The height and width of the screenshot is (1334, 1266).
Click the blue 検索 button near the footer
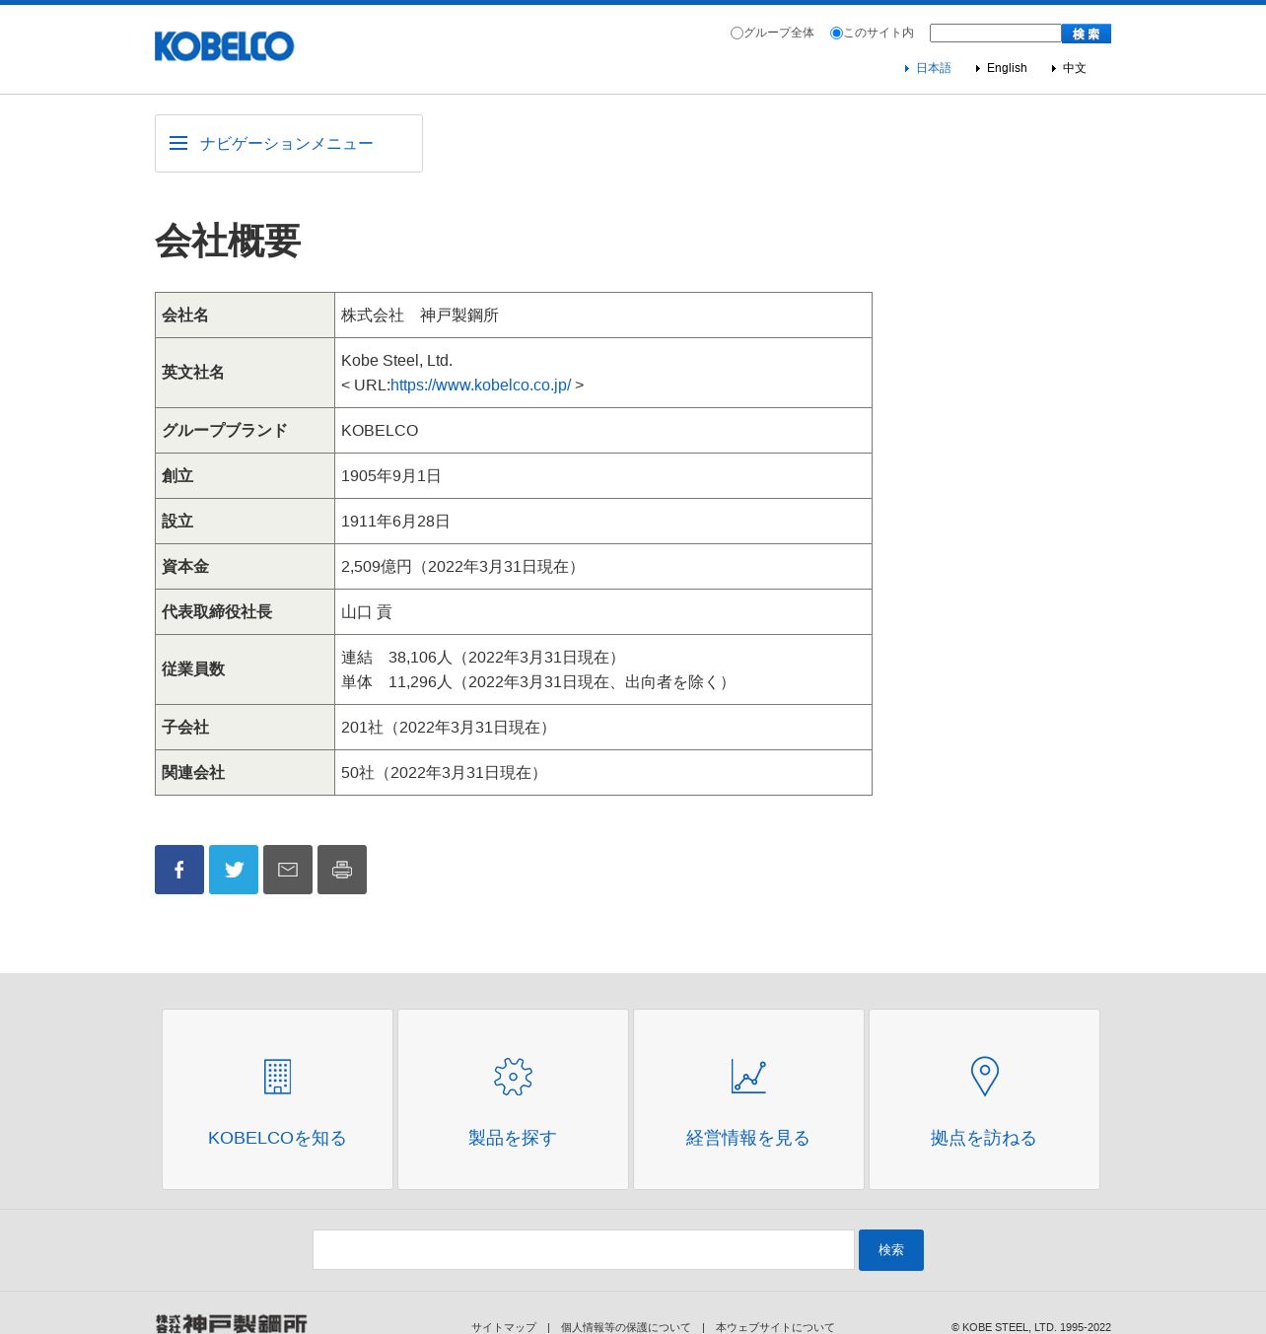click(891, 1250)
